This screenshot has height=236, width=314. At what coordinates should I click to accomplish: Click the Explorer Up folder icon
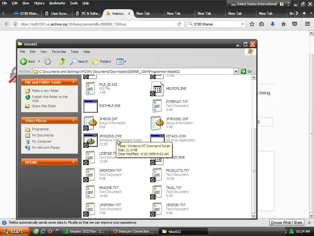pyautogui.click(x=62, y=61)
